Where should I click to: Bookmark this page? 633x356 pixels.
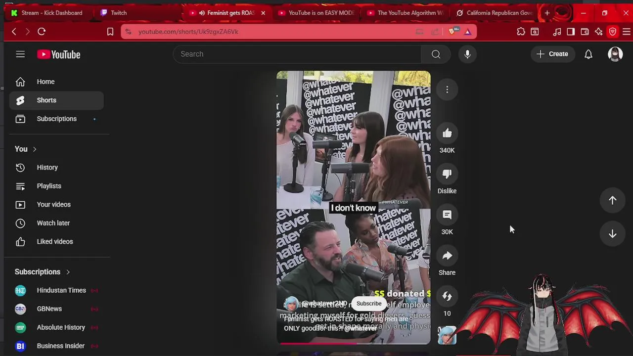pos(110,32)
